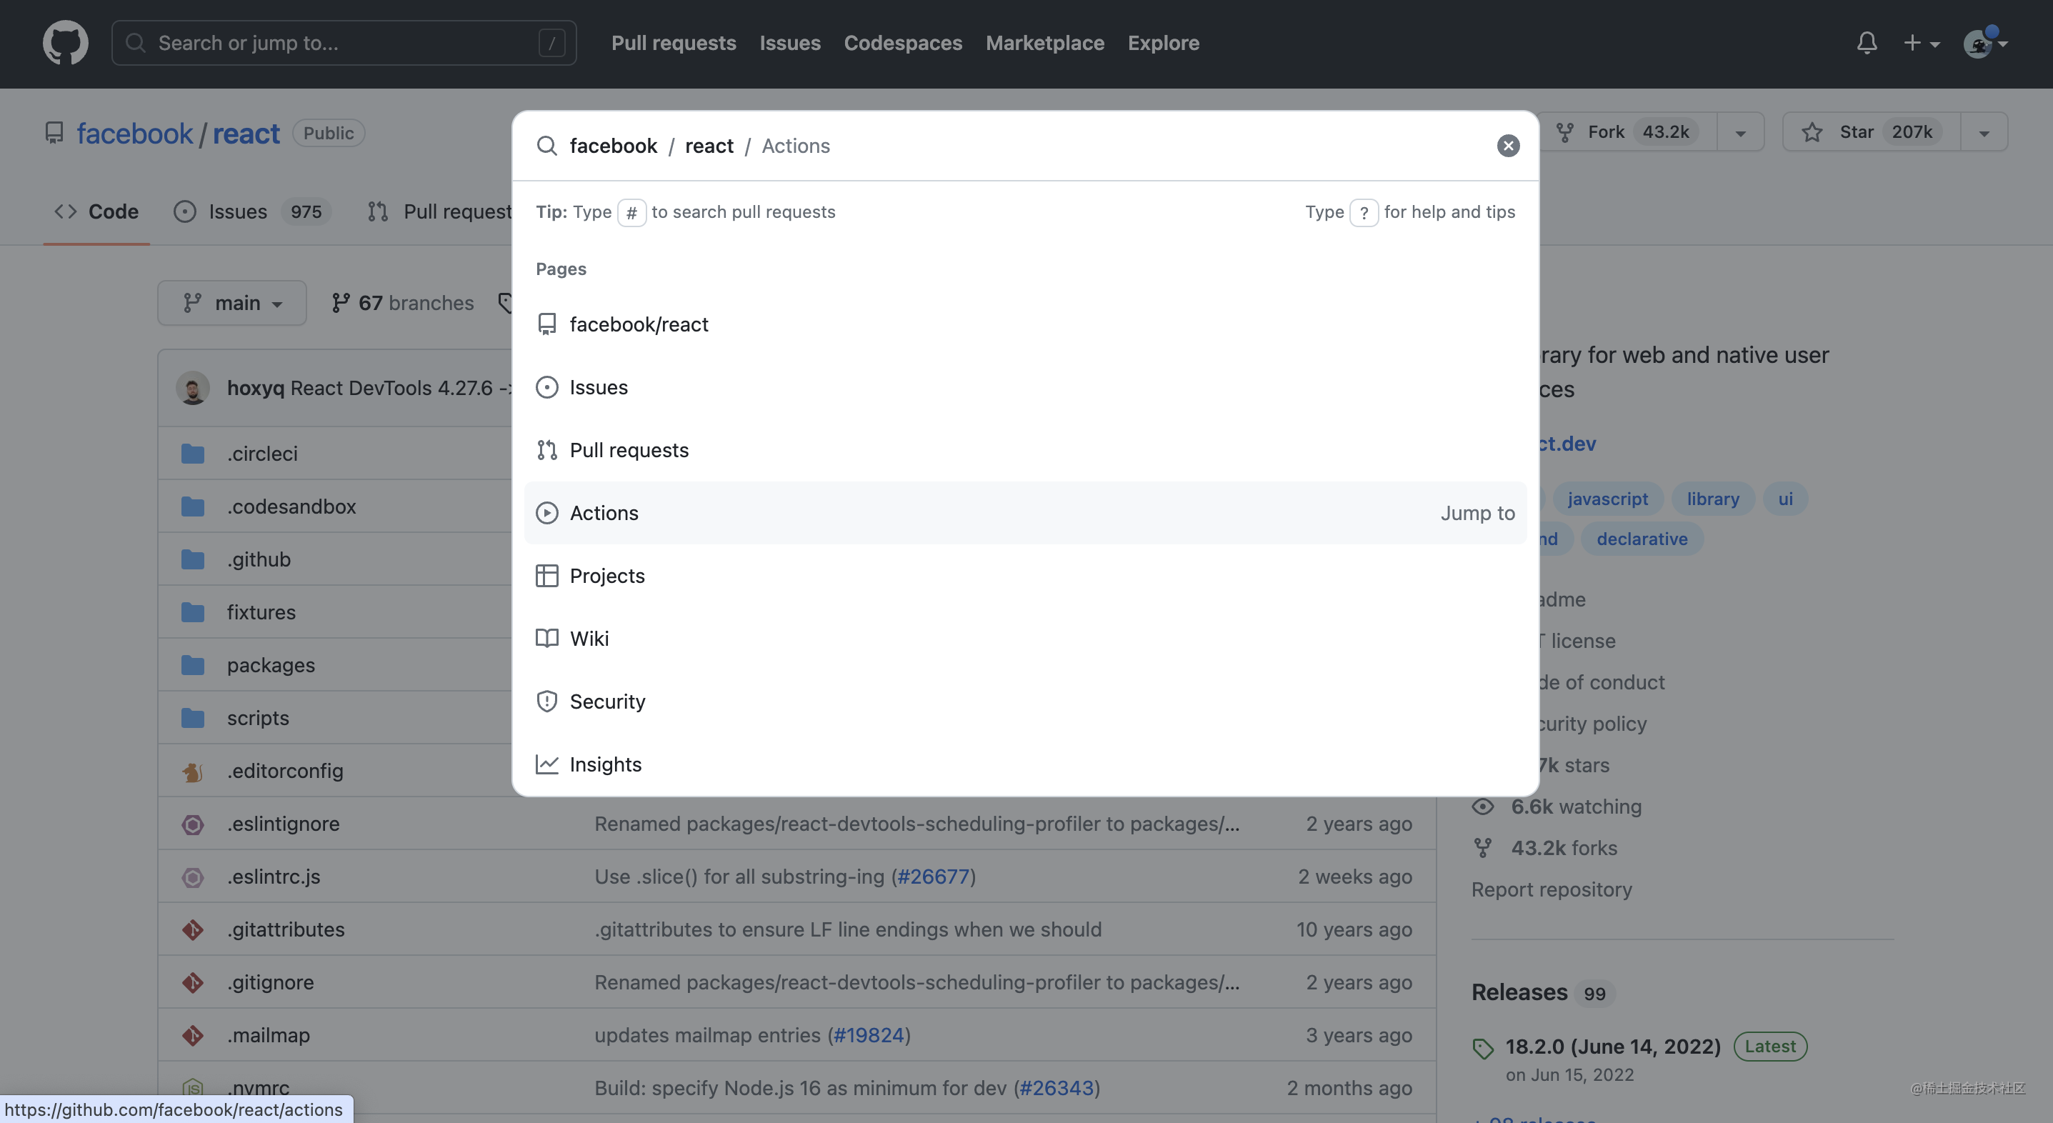Open Projects from the palette list
The image size is (2053, 1123).
[606, 576]
